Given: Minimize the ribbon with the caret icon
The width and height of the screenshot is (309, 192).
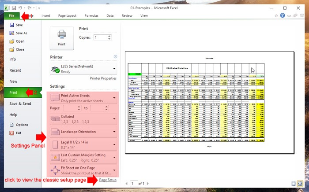Looking at the screenshot, I should click(276, 15).
